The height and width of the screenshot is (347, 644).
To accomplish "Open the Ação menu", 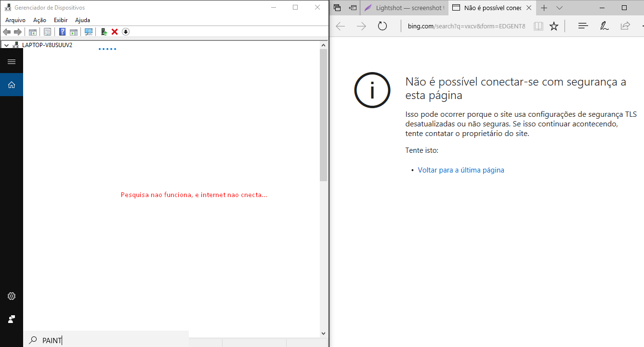I will [x=39, y=20].
